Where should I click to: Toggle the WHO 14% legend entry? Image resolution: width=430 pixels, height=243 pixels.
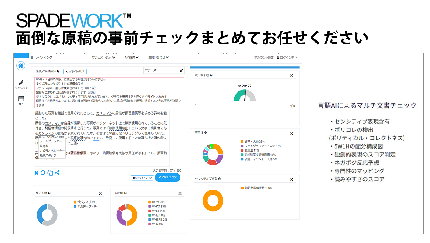(157, 211)
